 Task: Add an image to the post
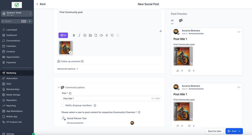[90, 35]
